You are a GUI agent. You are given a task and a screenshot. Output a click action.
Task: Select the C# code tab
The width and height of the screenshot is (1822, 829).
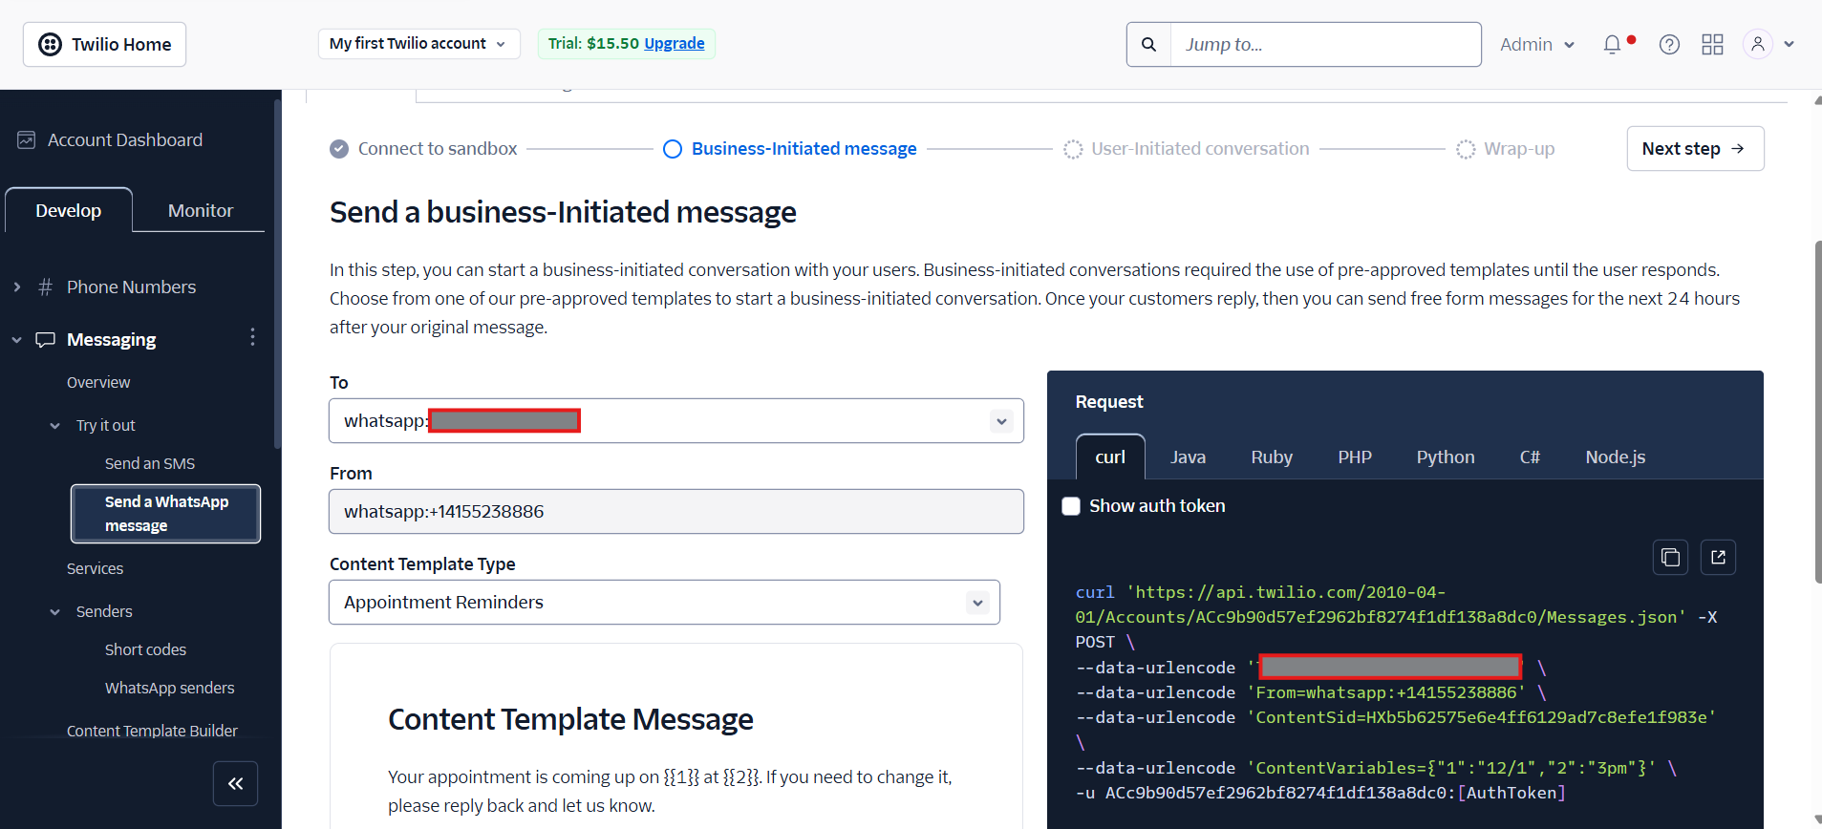point(1530,457)
